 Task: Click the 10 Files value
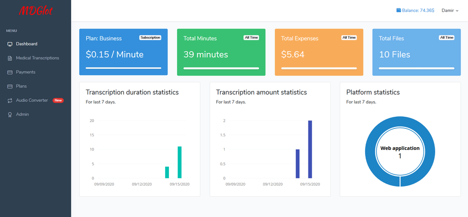coord(395,54)
